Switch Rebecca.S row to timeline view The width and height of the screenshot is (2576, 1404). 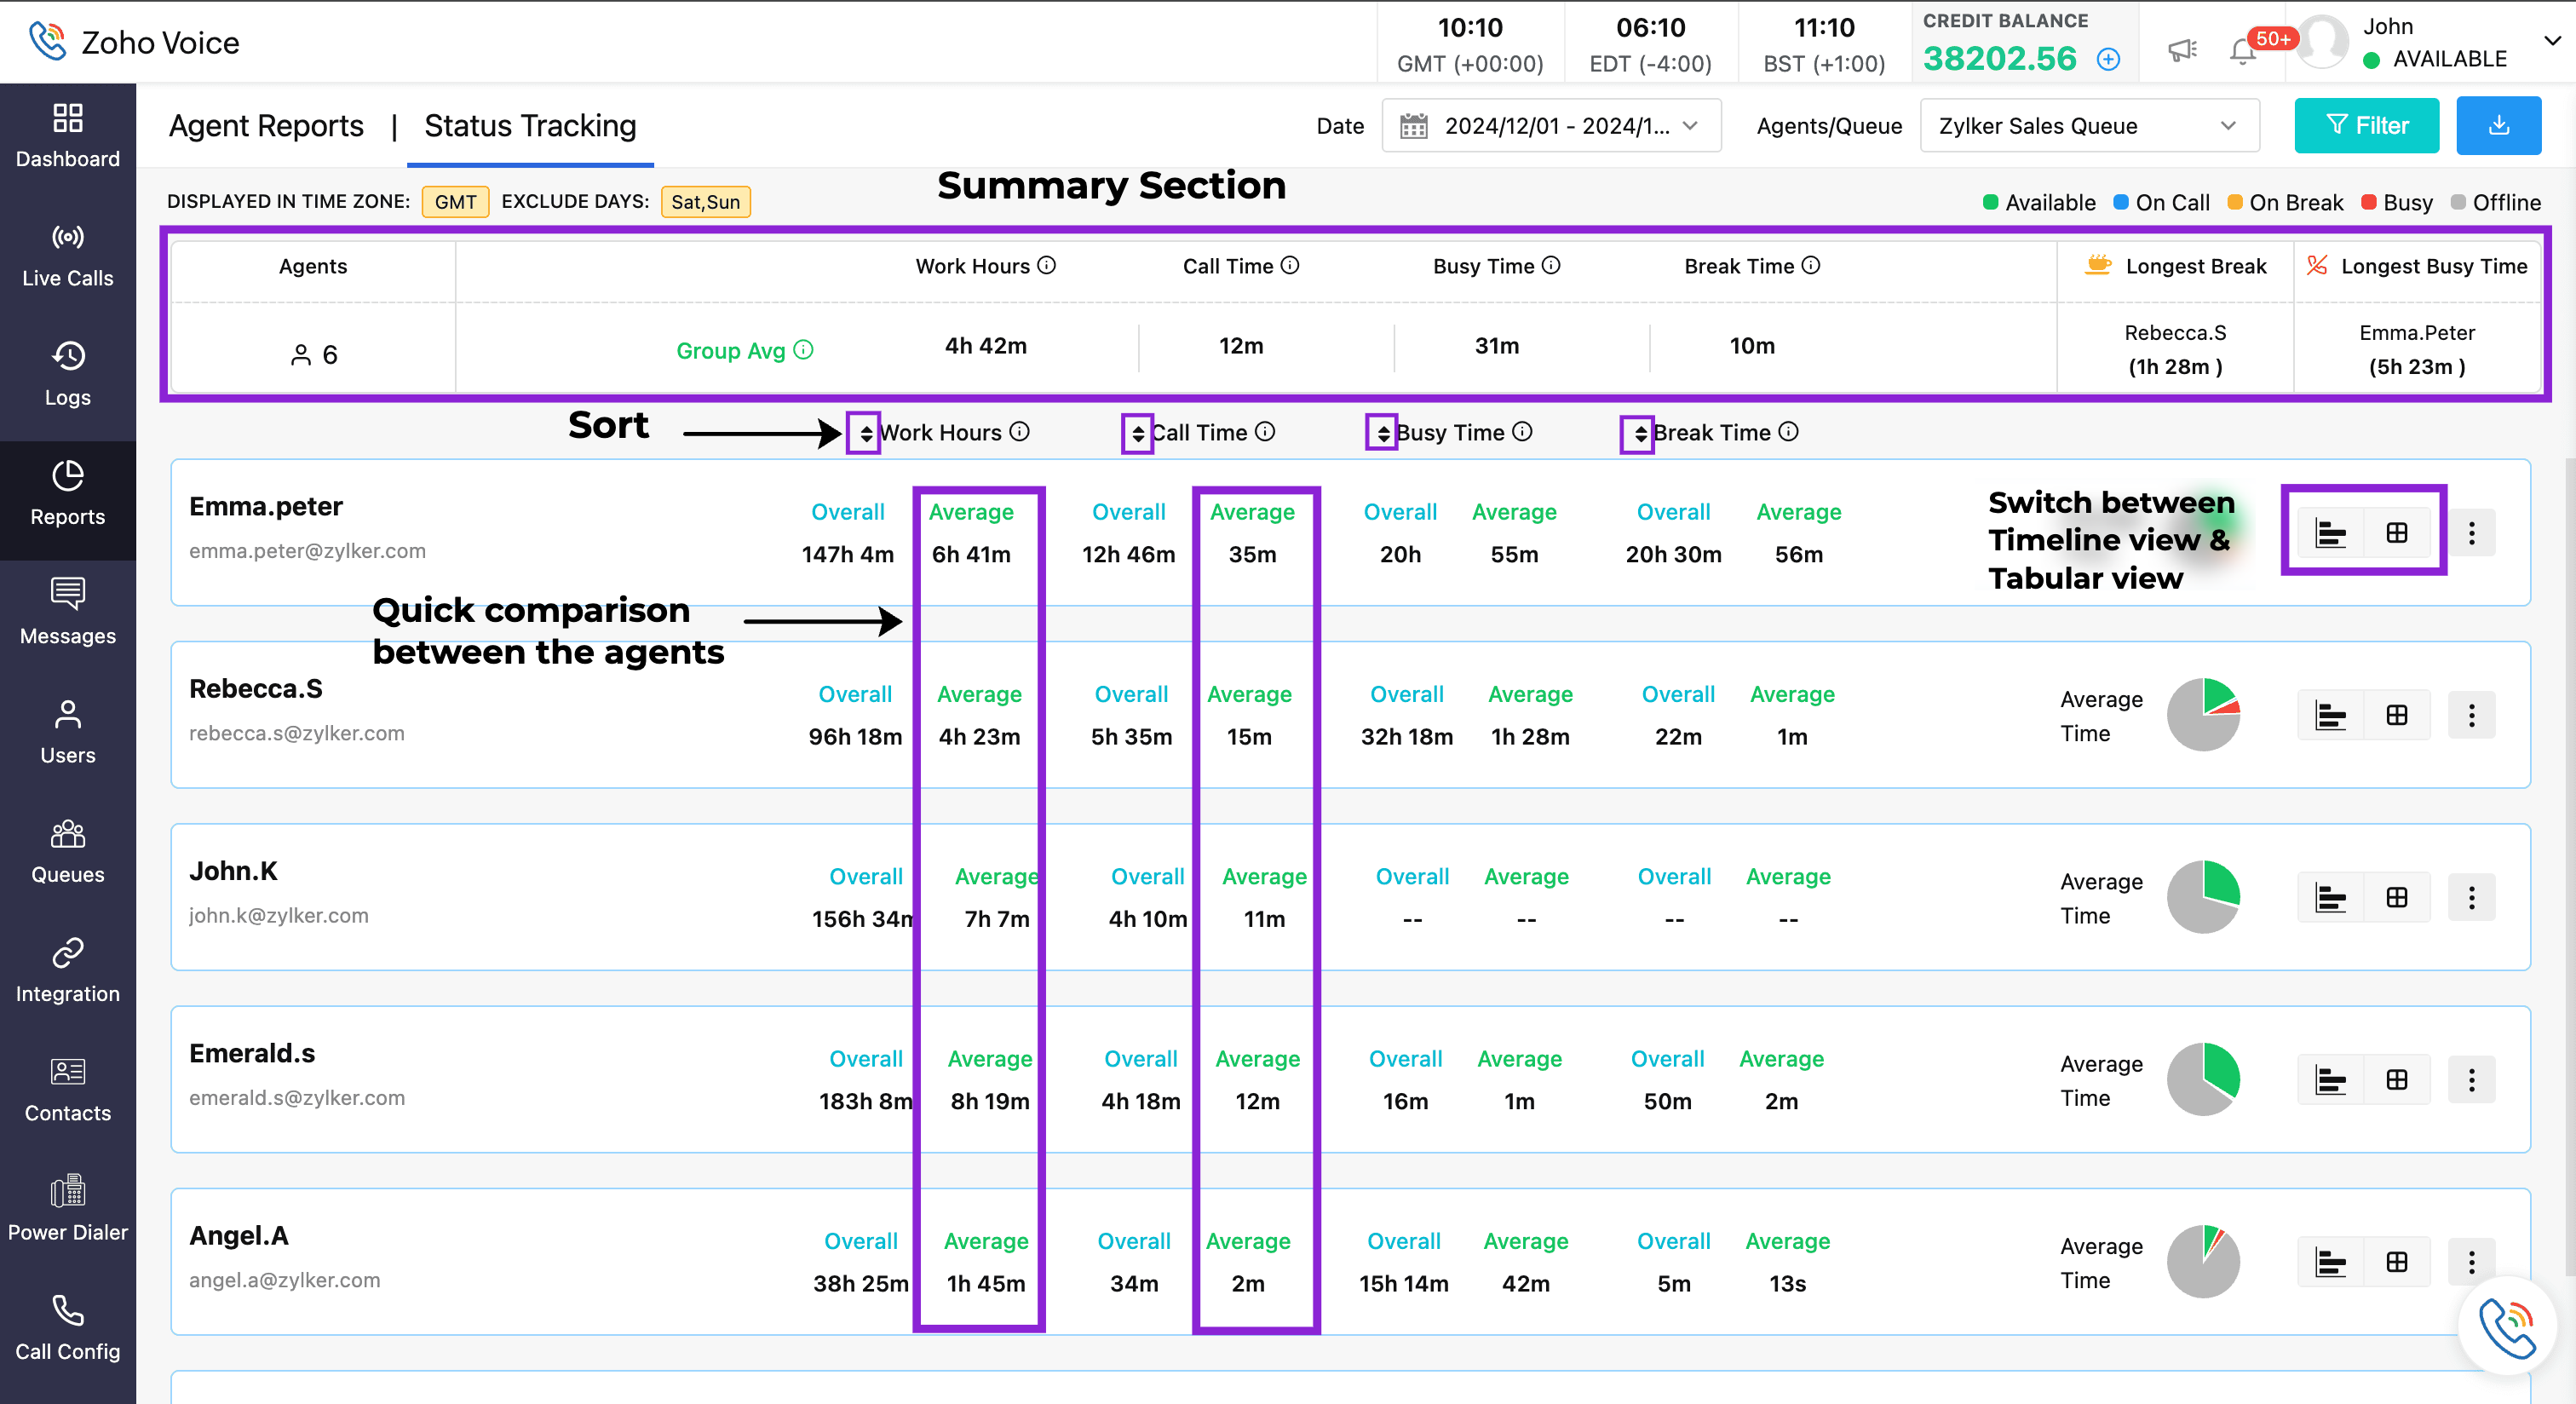pos(2330,716)
